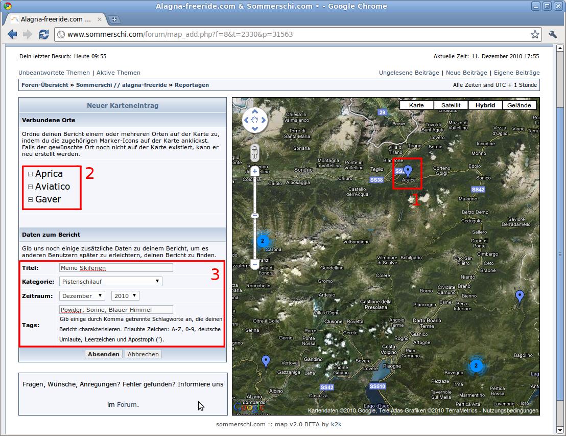Remove Aviatico using its minus box
566x436 pixels.
coord(31,187)
